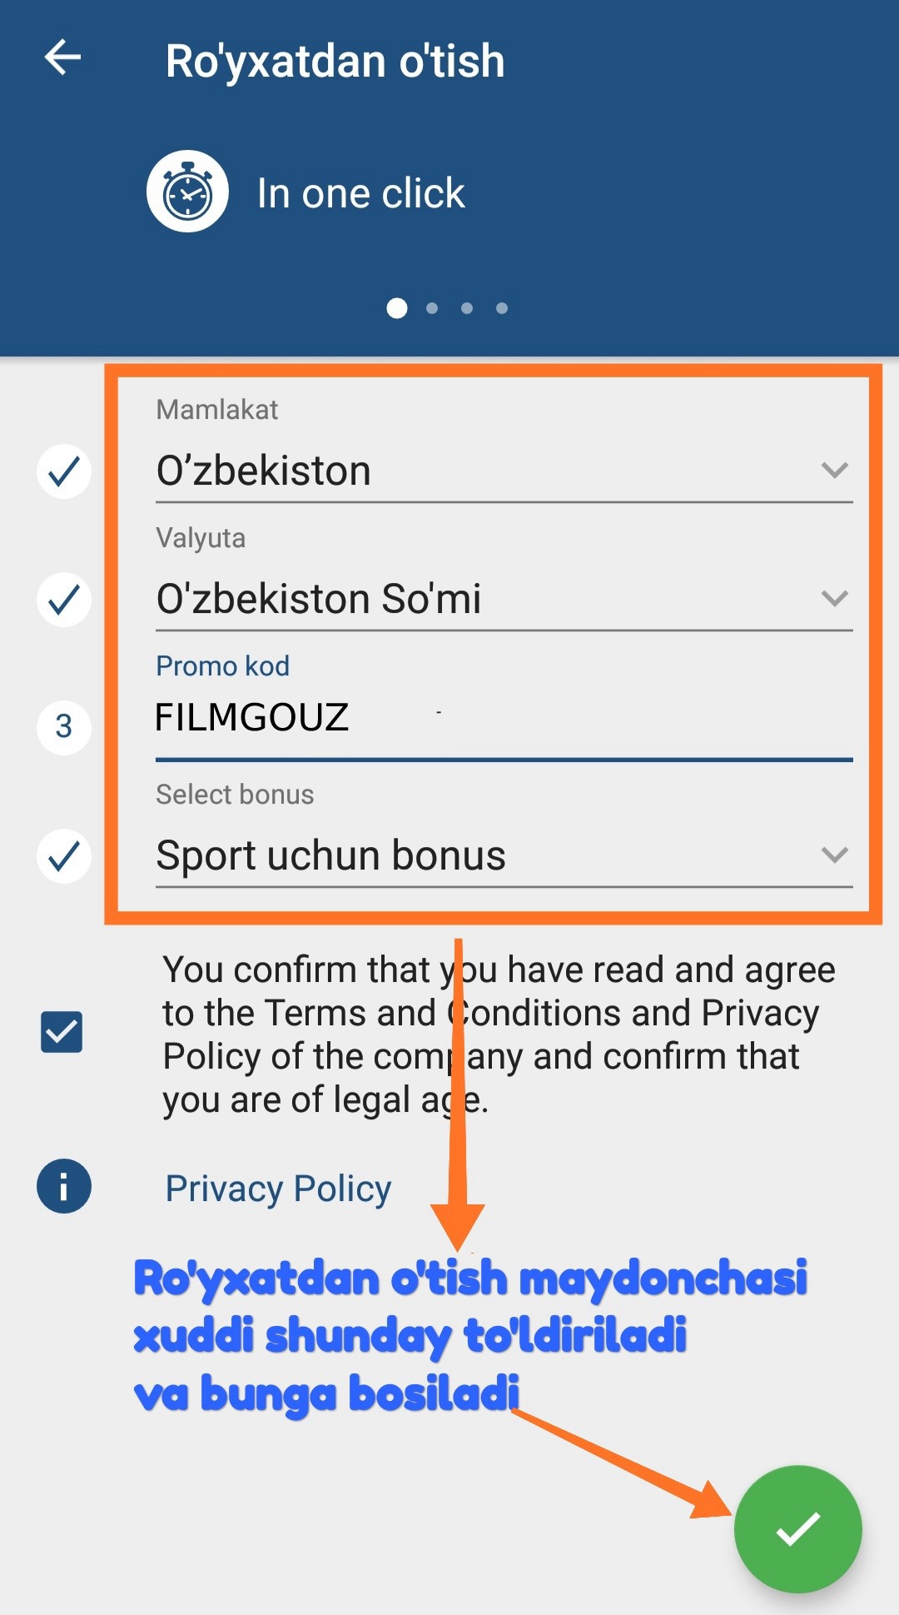Screen dimensions: 899x1615
Task: Open the Privacy Policy link
Action: pos(278,1189)
